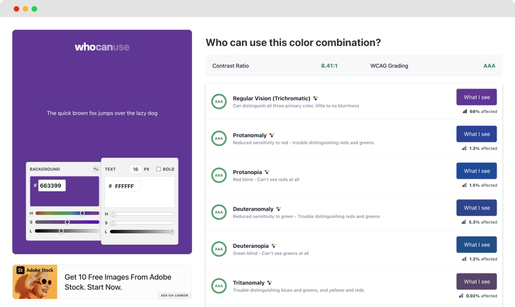The width and height of the screenshot is (515, 307).
Task: Click the text size field showing 16
Action: [135, 169]
